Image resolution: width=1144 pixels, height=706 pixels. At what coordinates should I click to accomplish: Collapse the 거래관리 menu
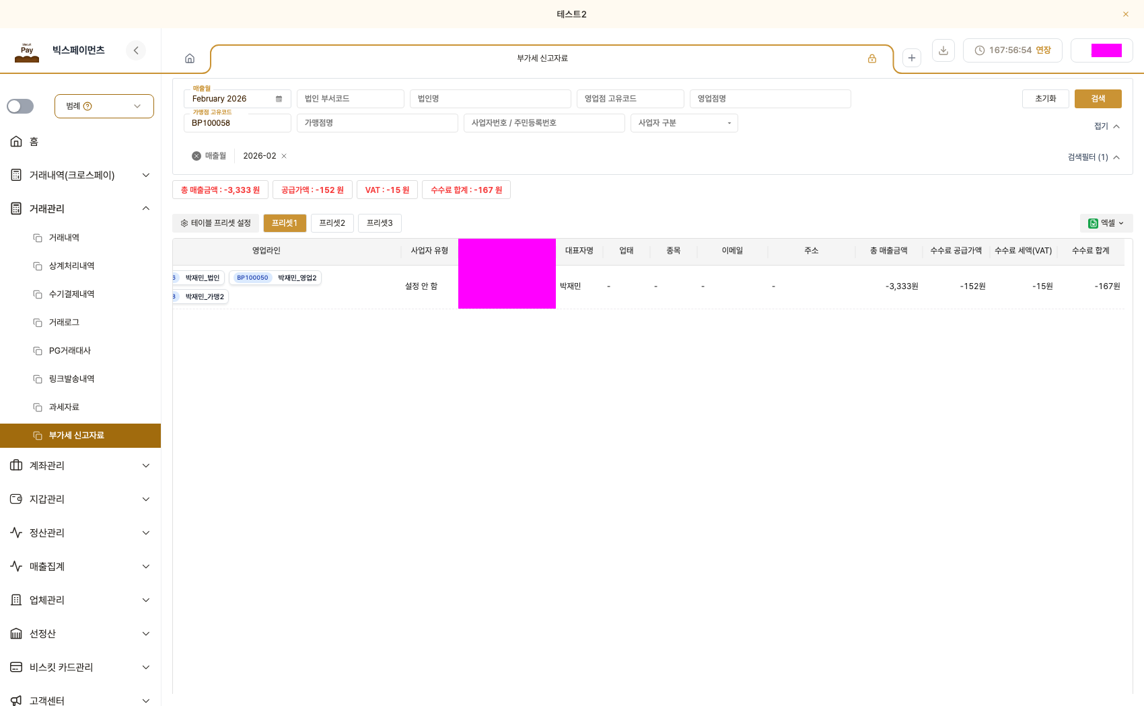pyautogui.click(x=81, y=208)
